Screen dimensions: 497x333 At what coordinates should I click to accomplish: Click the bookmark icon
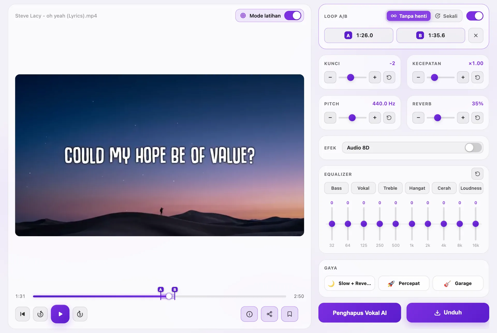click(x=290, y=314)
